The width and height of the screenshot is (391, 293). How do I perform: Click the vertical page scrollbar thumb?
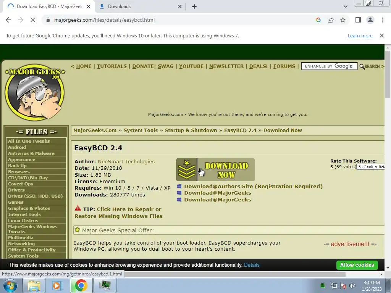[388, 74]
